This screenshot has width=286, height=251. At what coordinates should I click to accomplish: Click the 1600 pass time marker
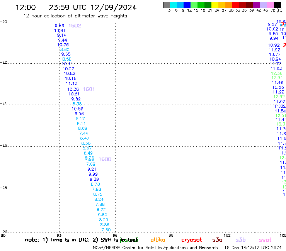(105, 159)
